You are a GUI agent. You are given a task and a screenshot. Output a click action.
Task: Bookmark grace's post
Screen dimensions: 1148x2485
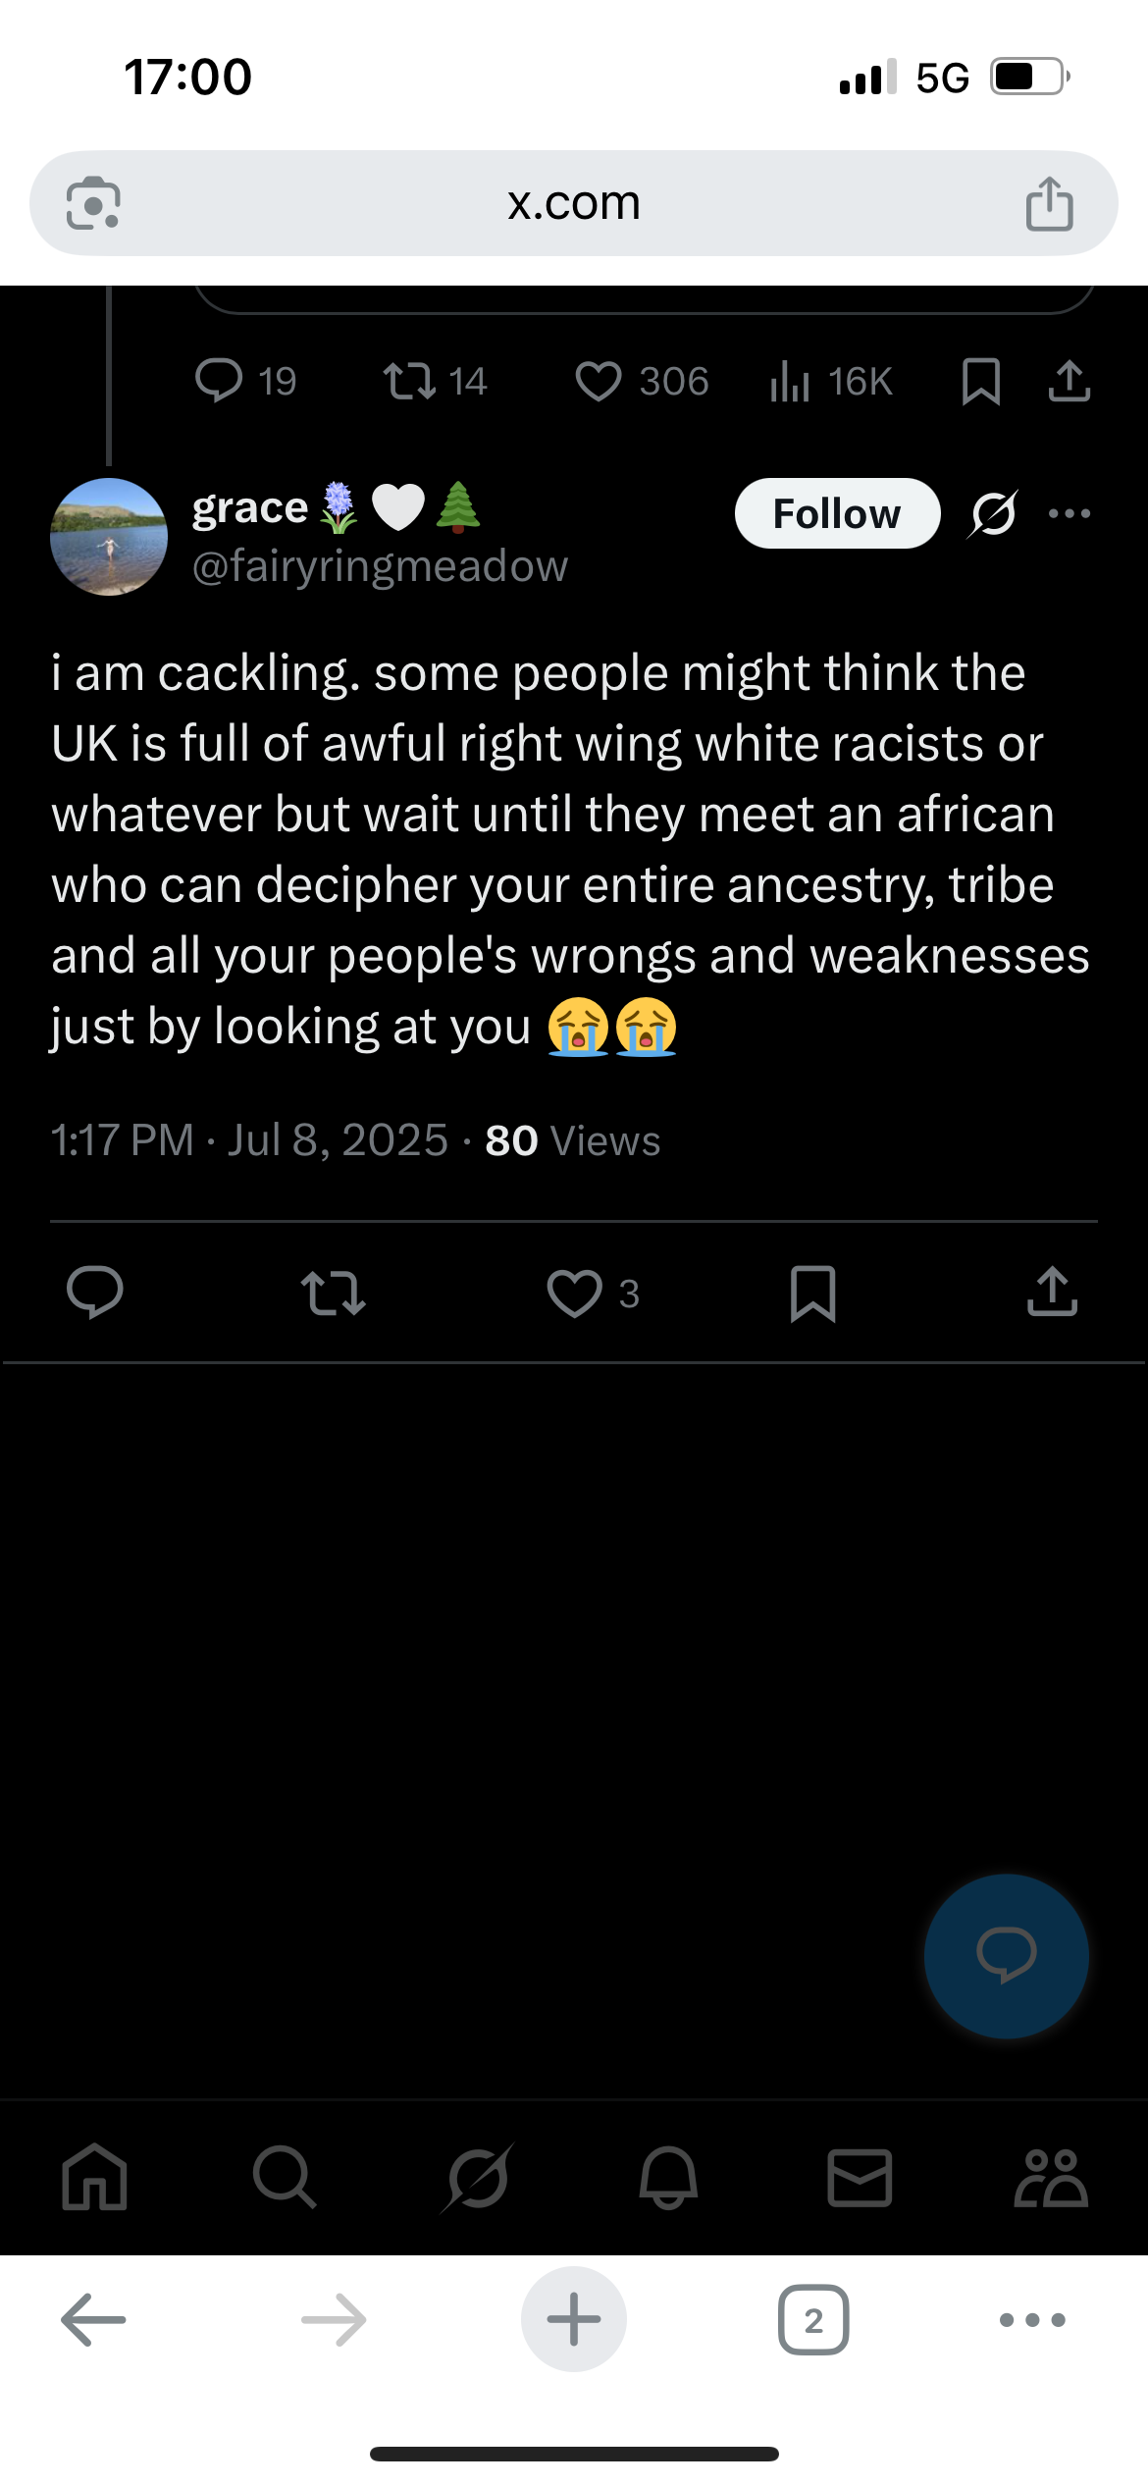point(812,1293)
